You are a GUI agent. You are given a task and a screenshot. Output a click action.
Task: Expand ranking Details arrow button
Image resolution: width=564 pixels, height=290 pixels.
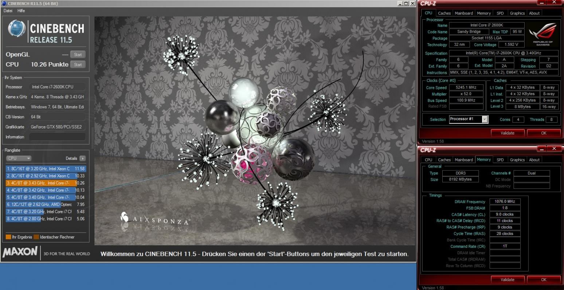83,158
